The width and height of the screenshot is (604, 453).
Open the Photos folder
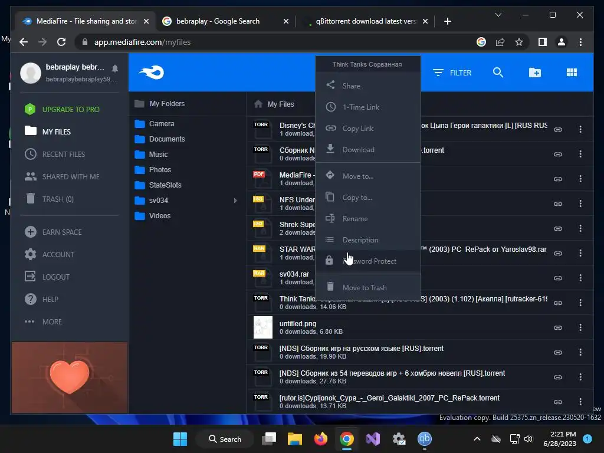tap(153, 170)
